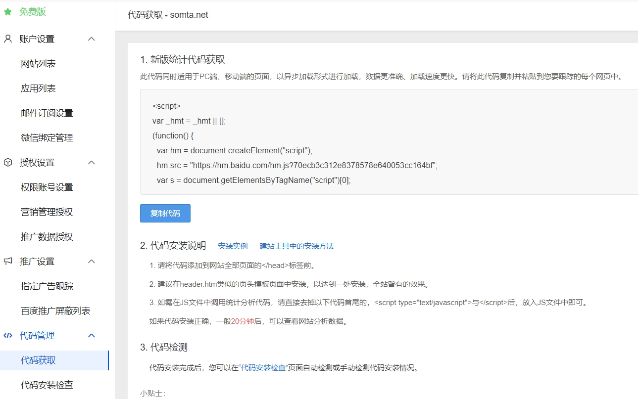Collapse the 推广设置 section chevron
Viewport: 638px width, 399px height.
click(92, 262)
